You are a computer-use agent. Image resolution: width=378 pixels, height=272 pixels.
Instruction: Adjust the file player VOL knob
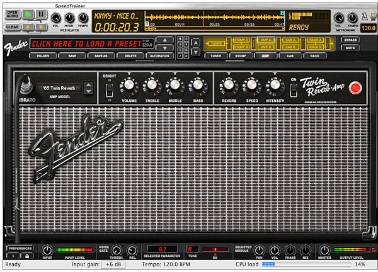[55, 18]
